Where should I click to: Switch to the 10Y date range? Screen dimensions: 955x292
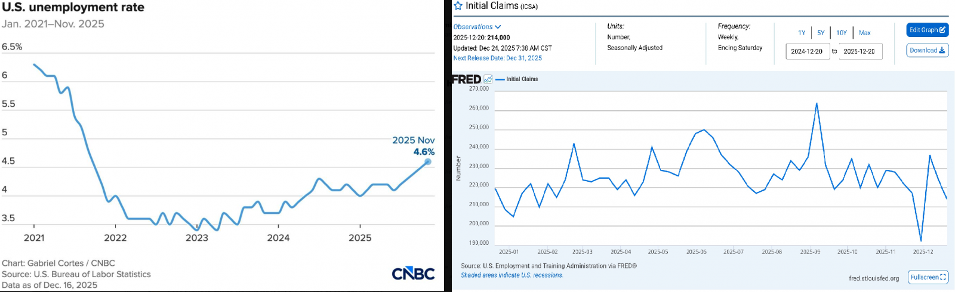tap(842, 33)
